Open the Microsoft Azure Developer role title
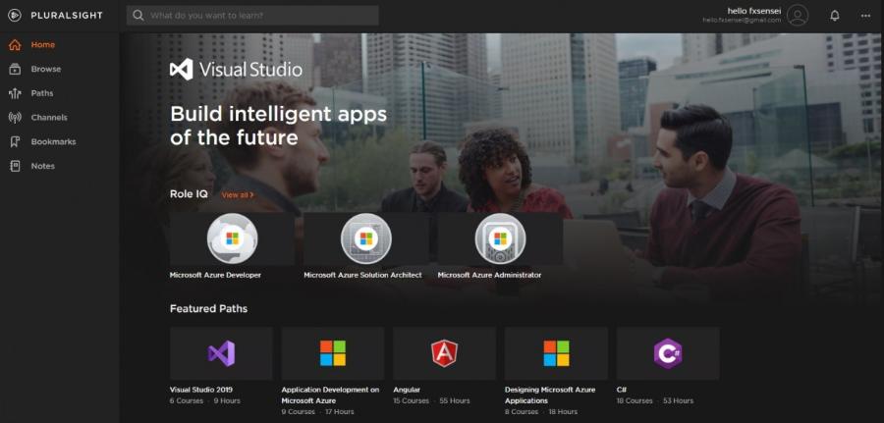 click(215, 276)
